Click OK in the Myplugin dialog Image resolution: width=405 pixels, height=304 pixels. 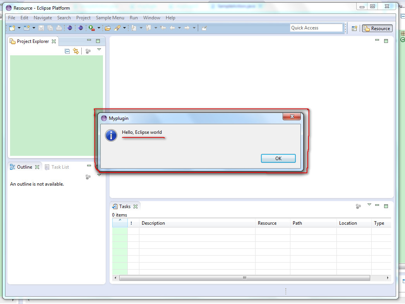click(x=278, y=159)
